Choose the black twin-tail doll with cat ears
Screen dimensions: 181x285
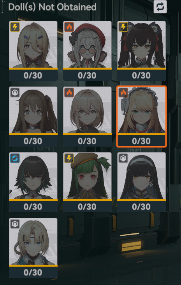141,51
